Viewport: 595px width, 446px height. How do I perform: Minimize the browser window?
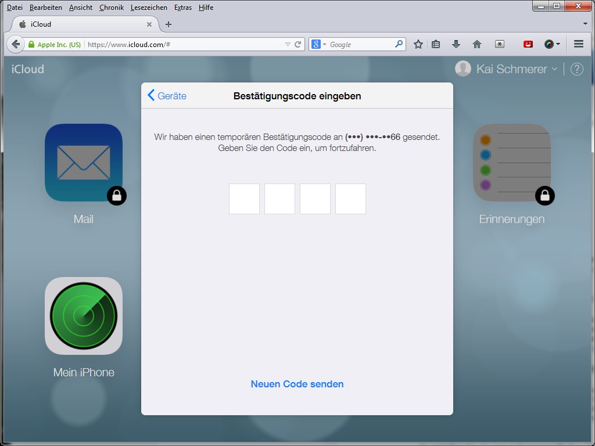pyautogui.click(x=541, y=6)
